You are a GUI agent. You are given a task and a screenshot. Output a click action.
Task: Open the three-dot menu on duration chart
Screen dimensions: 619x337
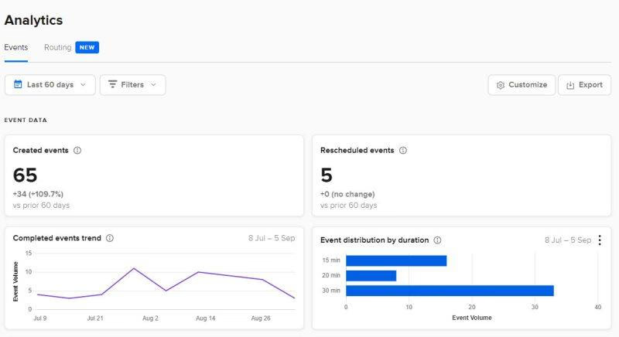pyautogui.click(x=600, y=240)
